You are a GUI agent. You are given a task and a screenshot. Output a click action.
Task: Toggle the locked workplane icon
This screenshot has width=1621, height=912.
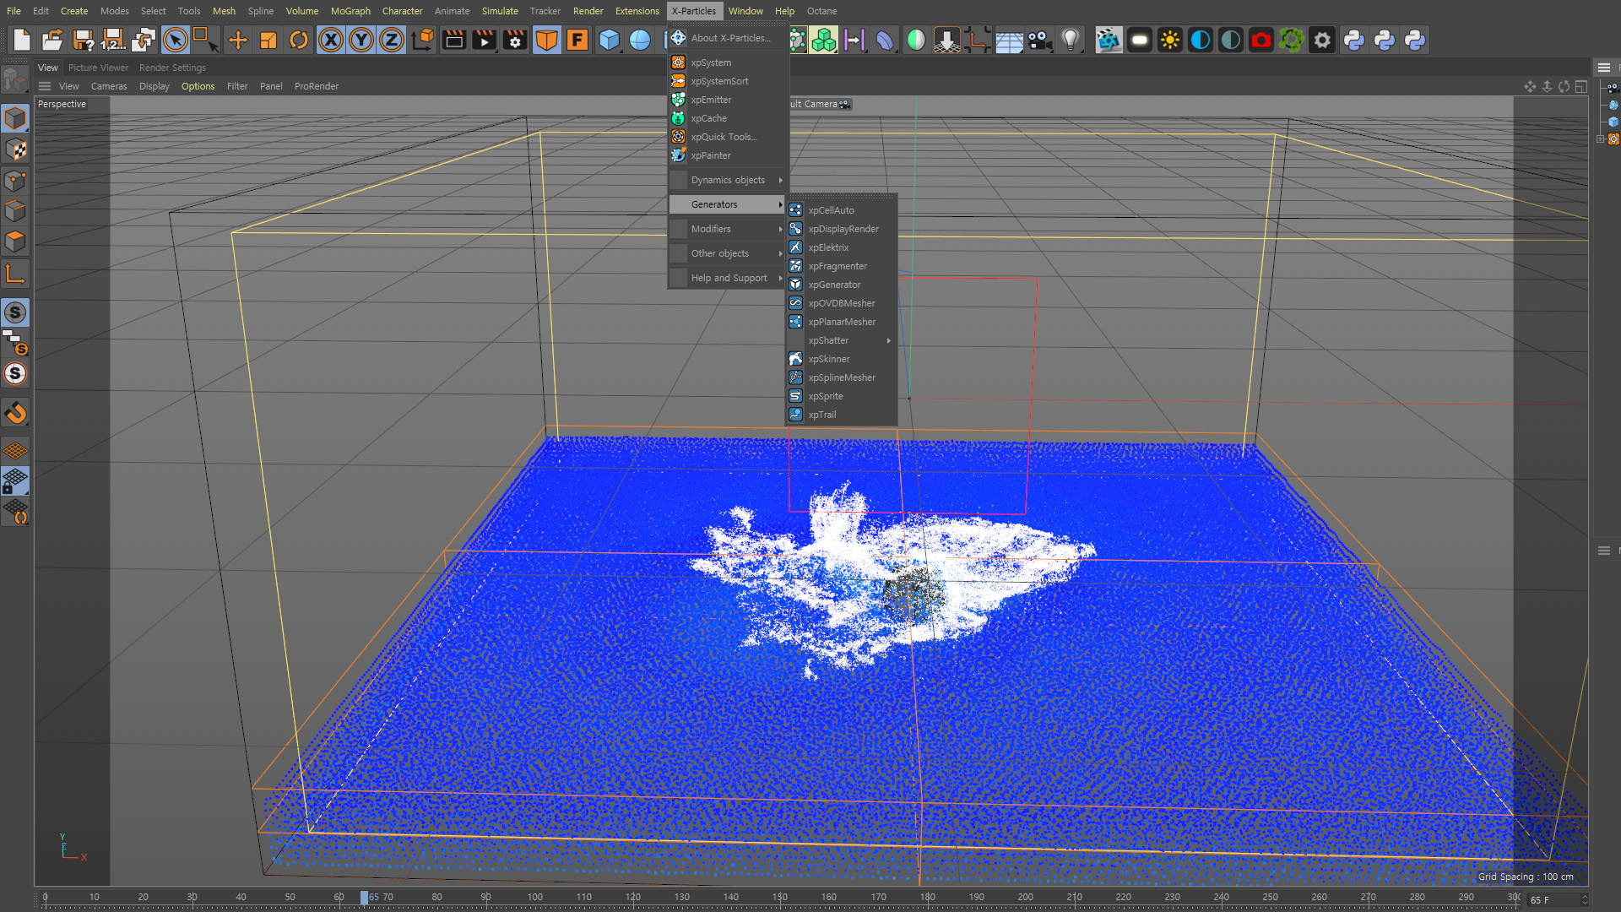point(15,481)
